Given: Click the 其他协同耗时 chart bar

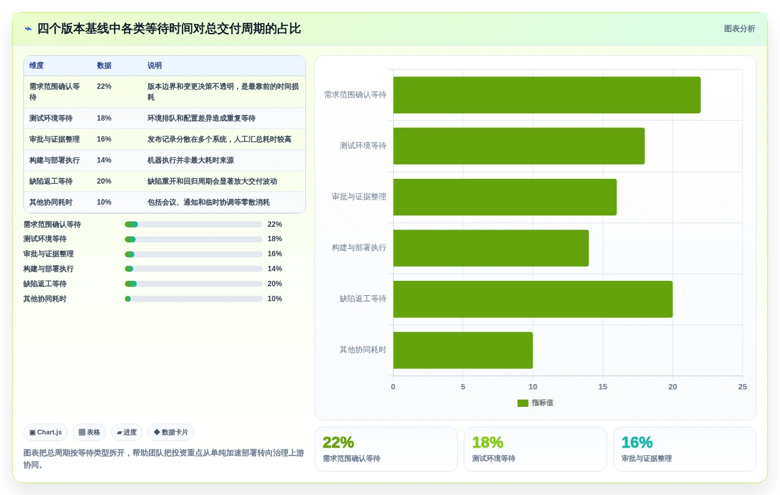Looking at the screenshot, I should point(463,350).
